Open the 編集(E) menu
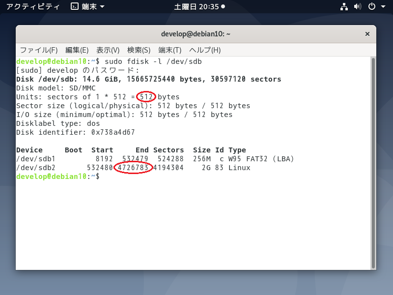Viewport: 393px width, 295px height. click(77, 50)
